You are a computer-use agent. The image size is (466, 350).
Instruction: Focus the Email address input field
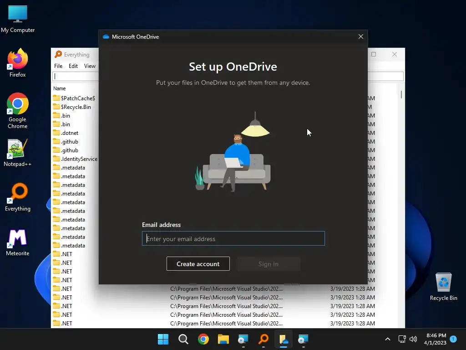[x=233, y=238]
